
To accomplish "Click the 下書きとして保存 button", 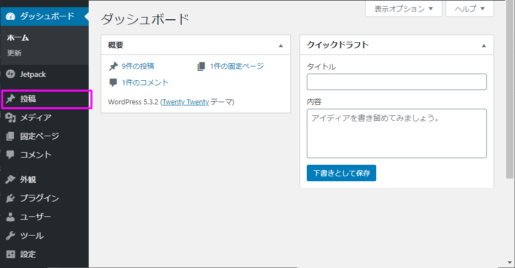I will coord(341,173).
